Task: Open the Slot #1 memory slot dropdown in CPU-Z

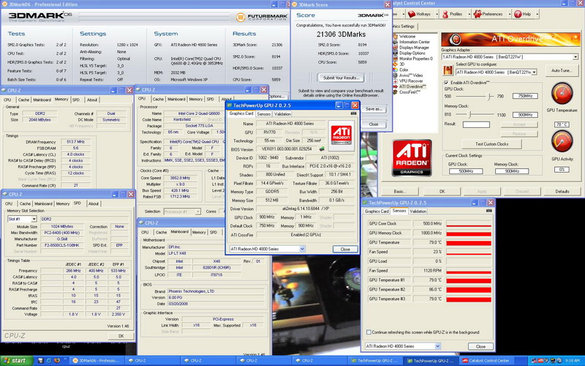Action: coord(34,219)
